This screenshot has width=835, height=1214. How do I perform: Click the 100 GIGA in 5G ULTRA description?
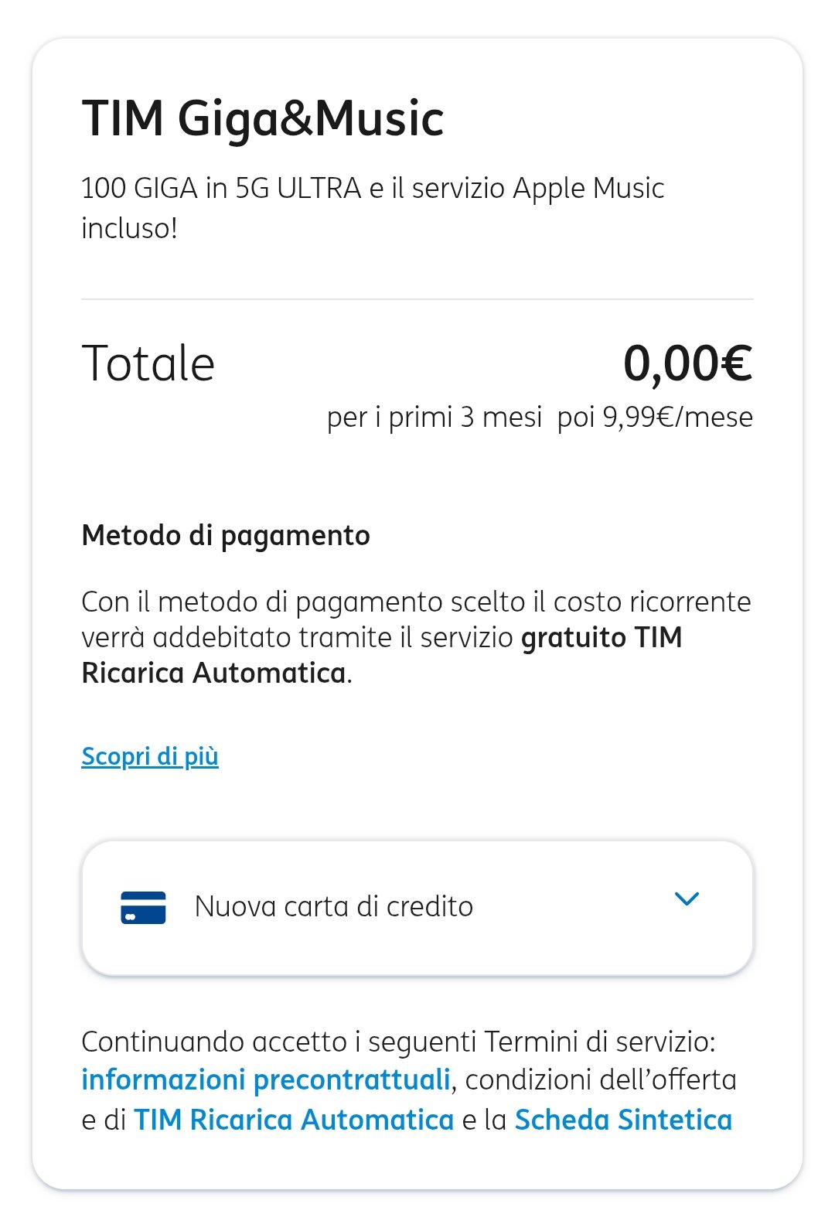point(373,189)
